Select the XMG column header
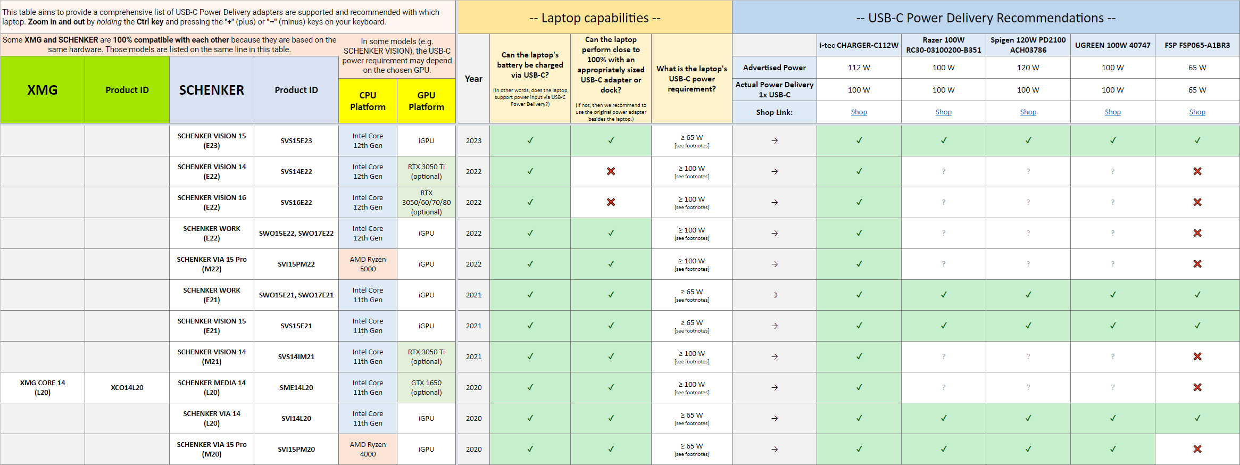The width and height of the screenshot is (1240, 465). [x=43, y=90]
